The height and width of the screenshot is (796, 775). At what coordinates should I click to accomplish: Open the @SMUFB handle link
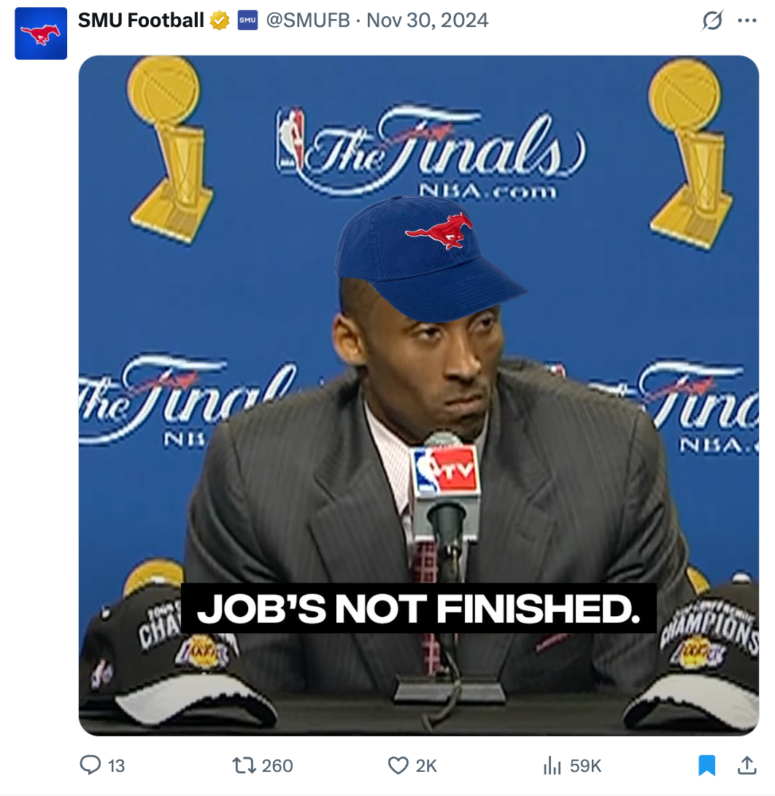pos(306,20)
